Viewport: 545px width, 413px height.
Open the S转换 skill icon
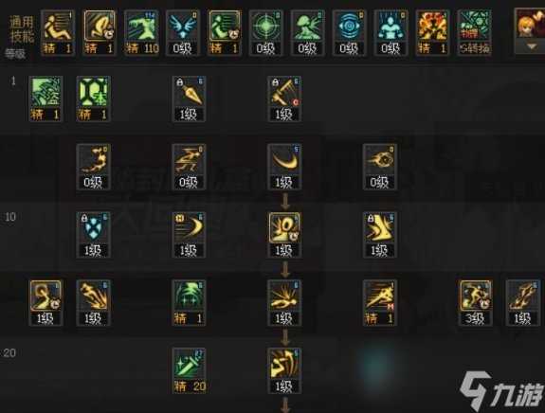coord(475,32)
